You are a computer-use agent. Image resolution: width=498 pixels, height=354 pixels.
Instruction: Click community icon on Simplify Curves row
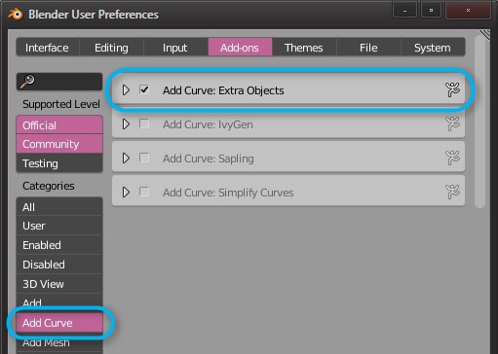point(452,192)
